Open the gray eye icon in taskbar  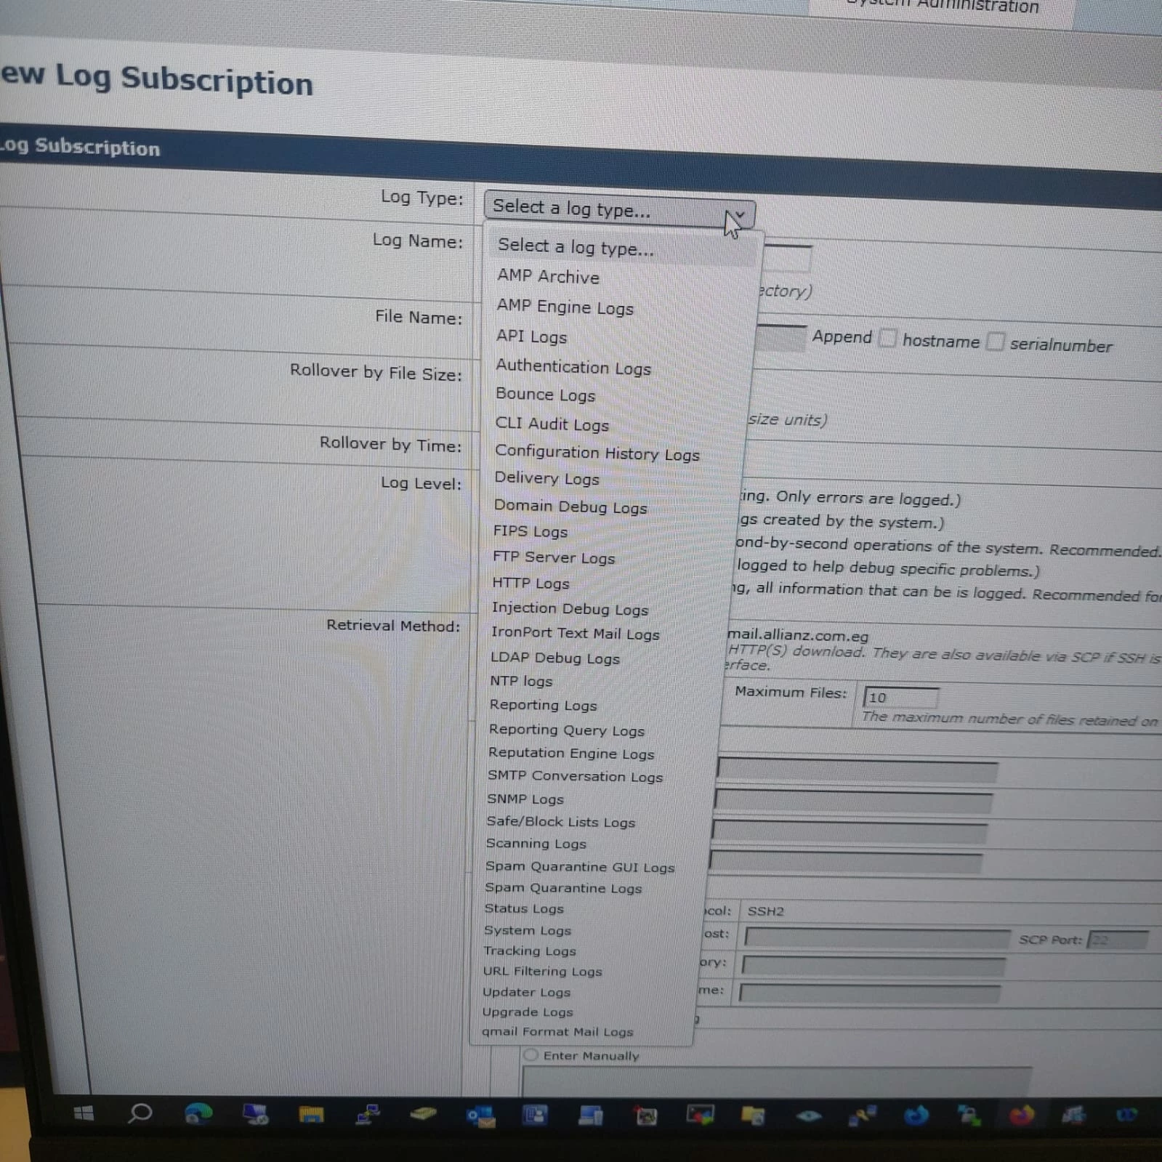(808, 1115)
